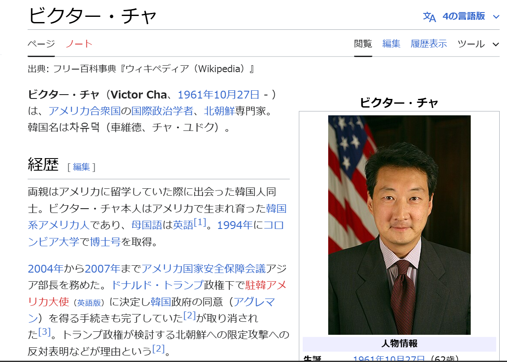Click footnote reference [1]

(x=200, y=223)
